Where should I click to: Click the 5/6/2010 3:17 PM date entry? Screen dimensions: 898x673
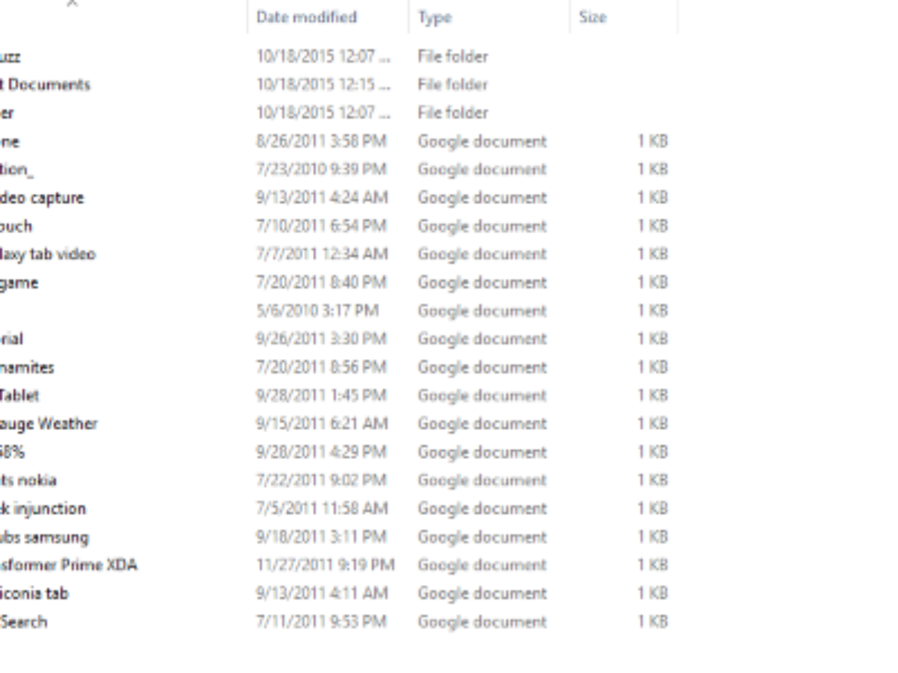coord(317,310)
